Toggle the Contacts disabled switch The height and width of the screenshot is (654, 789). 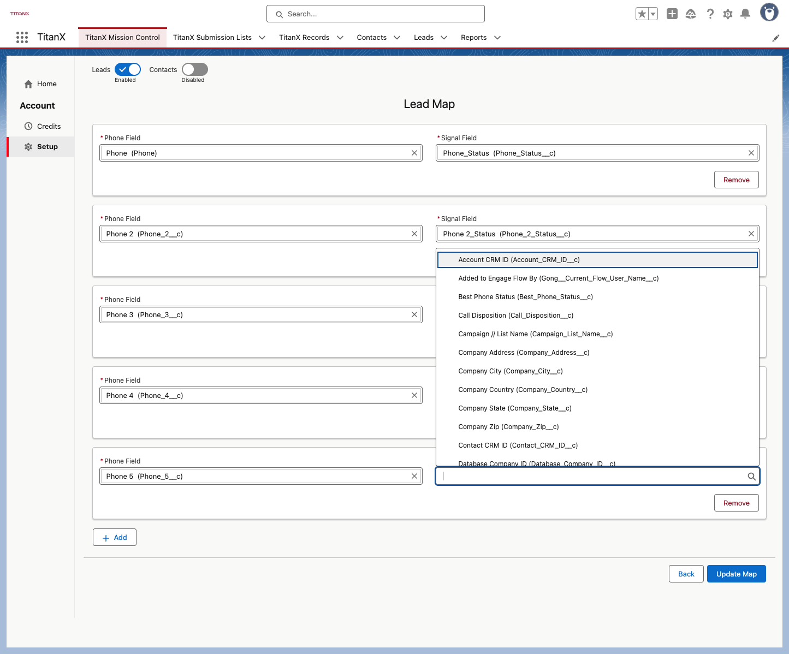(x=195, y=69)
